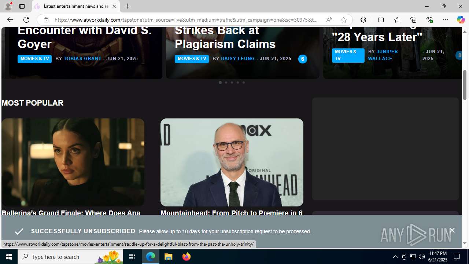This screenshot has height=264, width=469.
Task: Click scrollbar down arrow
Action: point(465,243)
